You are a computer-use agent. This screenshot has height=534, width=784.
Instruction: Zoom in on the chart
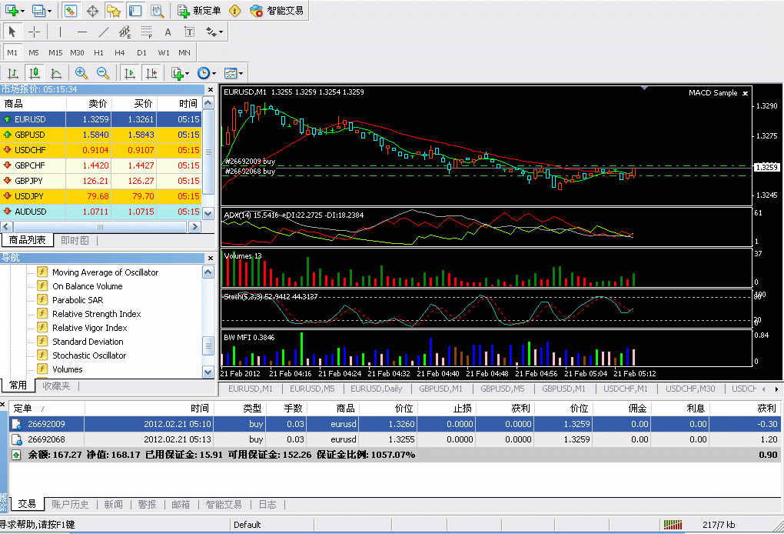81,73
